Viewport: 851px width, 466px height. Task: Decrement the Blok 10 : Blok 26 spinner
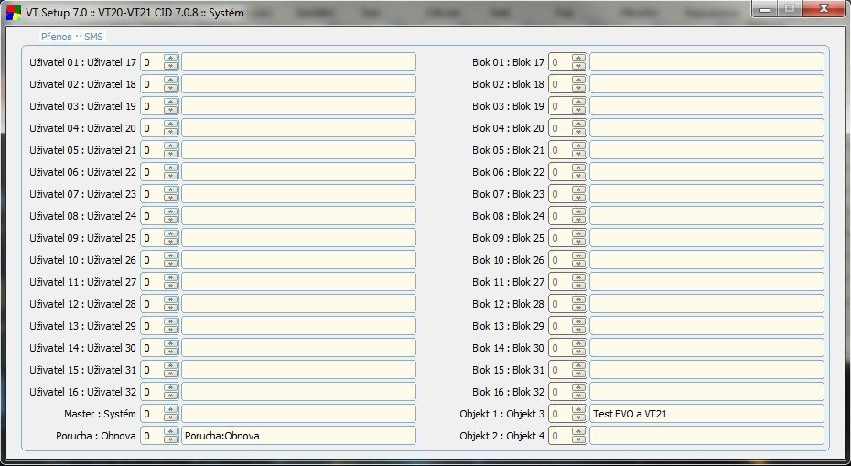pos(578,264)
